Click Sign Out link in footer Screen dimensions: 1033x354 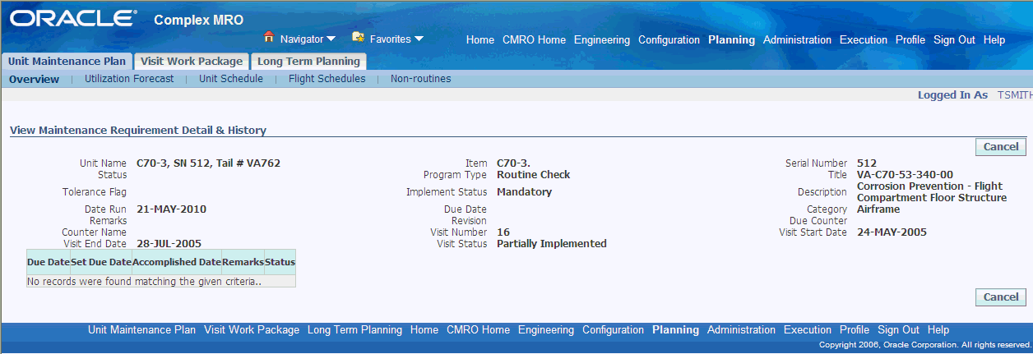tap(898, 330)
